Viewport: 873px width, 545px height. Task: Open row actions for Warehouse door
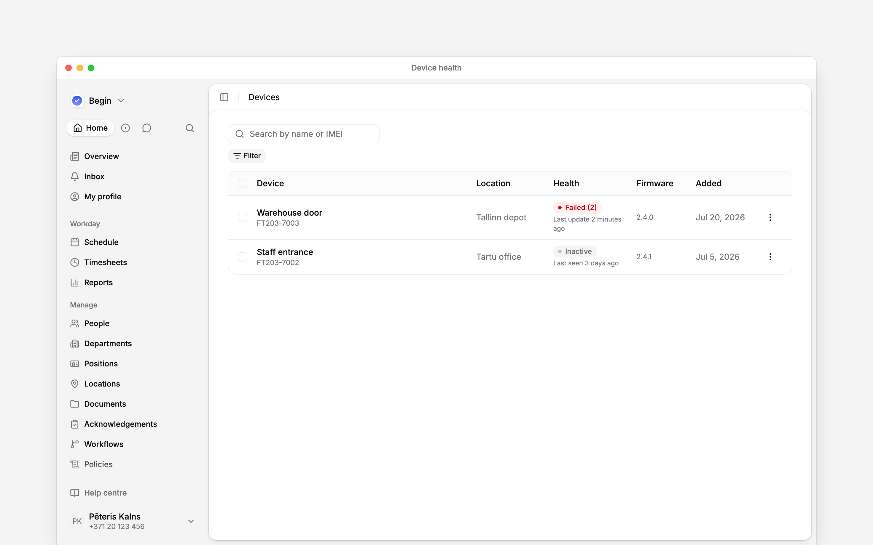[x=770, y=217]
